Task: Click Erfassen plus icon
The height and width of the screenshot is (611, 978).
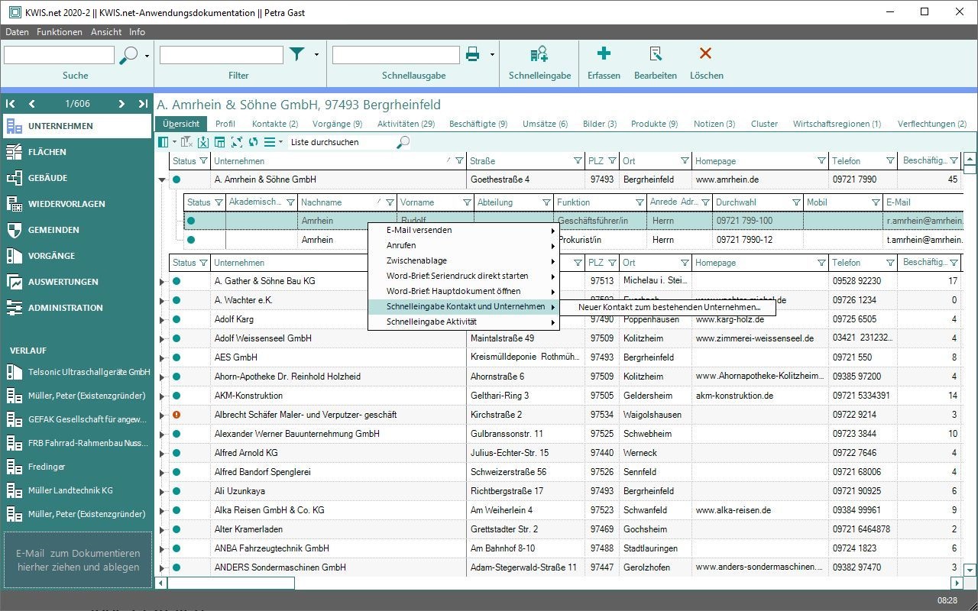Action: [x=604, y=53]
